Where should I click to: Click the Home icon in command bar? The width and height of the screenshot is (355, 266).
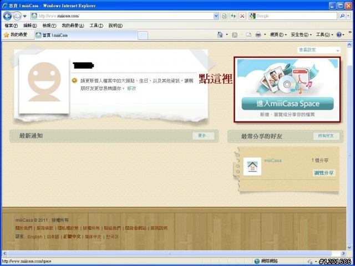220,34
